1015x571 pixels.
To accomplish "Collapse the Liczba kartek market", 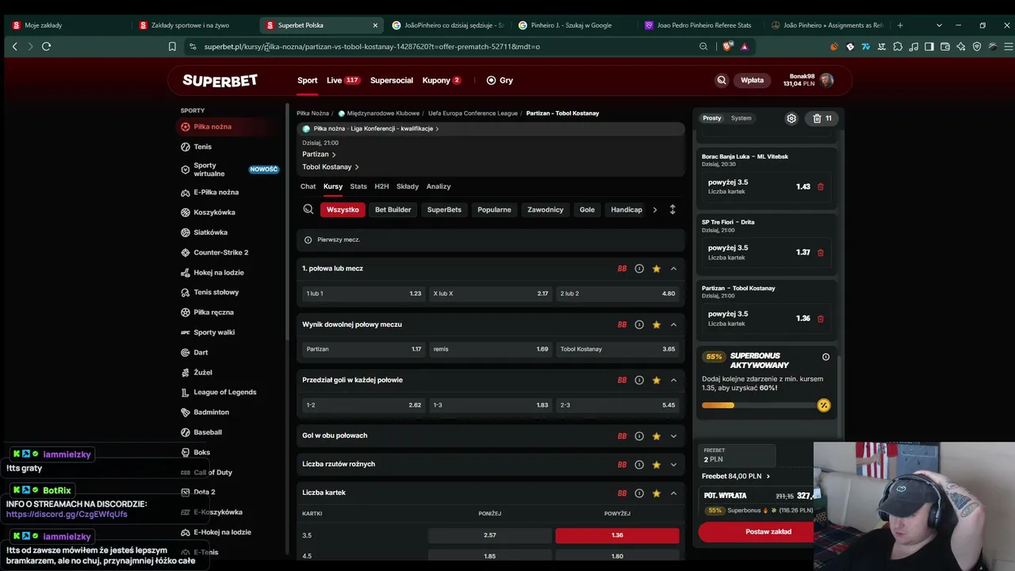I will pos(674,493).
